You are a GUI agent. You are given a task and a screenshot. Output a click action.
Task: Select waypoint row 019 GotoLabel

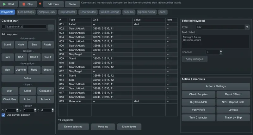118,101
